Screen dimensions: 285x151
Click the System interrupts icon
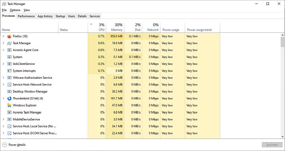click(9, 71)
